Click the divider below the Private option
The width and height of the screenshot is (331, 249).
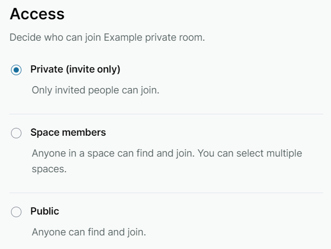(166, 114)
